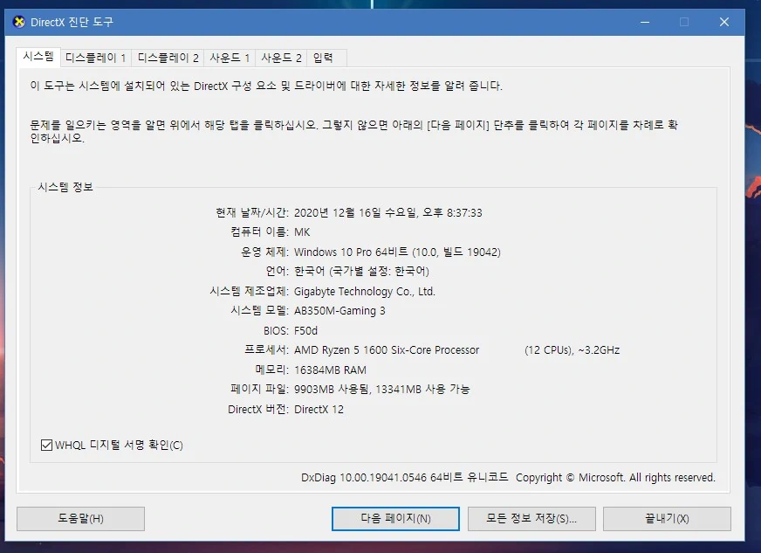The image size is (761, 553).
Task: Open the 사운드 1 tab
Action: pyautogui.click(x=230, y=58)
